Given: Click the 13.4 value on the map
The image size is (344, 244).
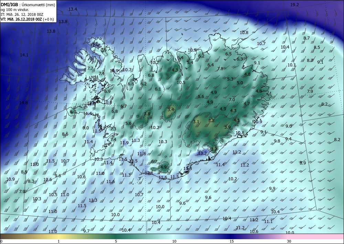Looking at the screenshot, I should [x=73, y=9].
